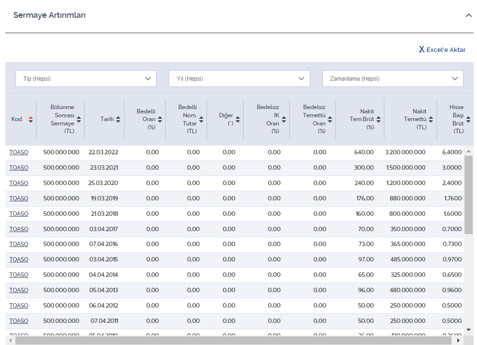This screenshot has height=345, width=477.
Task: Select the date cell 21.03.2018
Action: tap(104, 213)
